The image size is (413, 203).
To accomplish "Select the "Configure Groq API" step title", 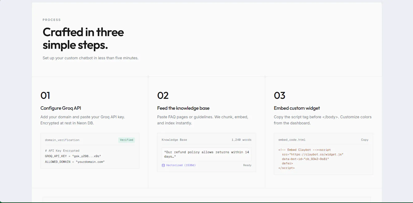I will click(61, 108).
